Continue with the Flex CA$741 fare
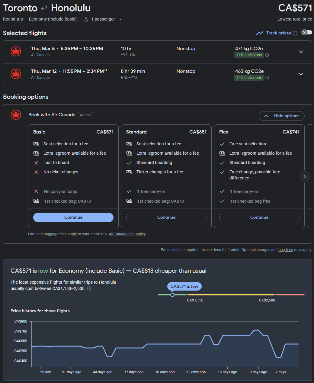Viewport: 314px width, 383px height. (x=259, y=217)
